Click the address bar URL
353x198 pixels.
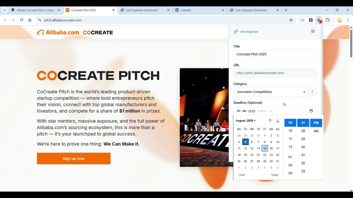(63, 20)
